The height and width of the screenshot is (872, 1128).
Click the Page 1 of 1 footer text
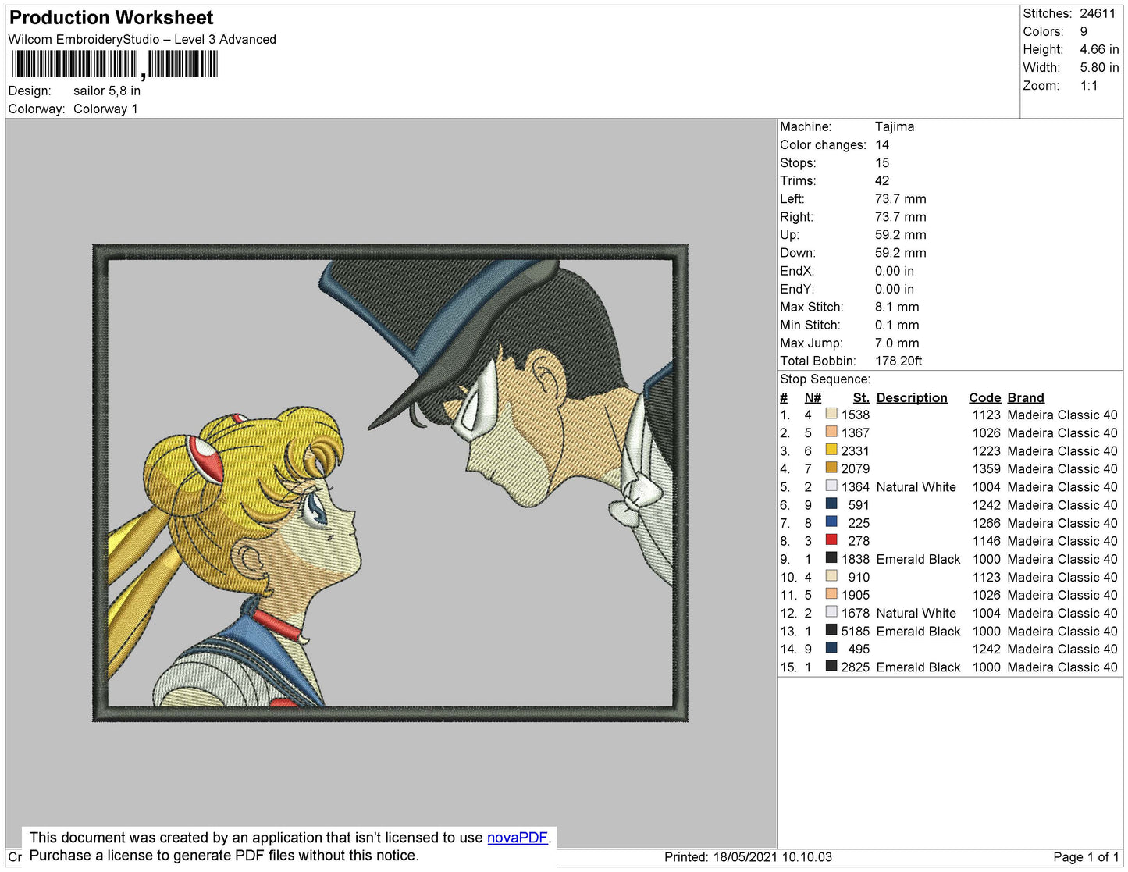click(x=1086, y=857)
